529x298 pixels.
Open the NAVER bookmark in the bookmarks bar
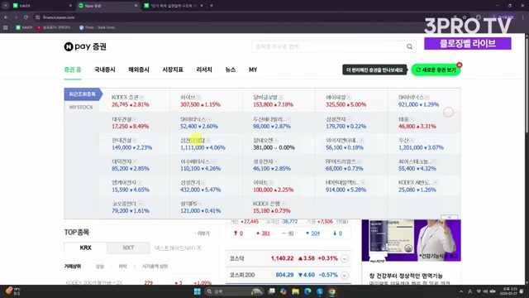coord(24,27)
